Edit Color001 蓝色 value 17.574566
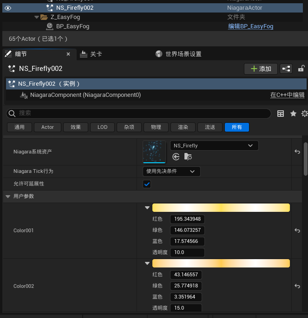The height and width of the screenshot is (318, 308). [x=187, y=242]
